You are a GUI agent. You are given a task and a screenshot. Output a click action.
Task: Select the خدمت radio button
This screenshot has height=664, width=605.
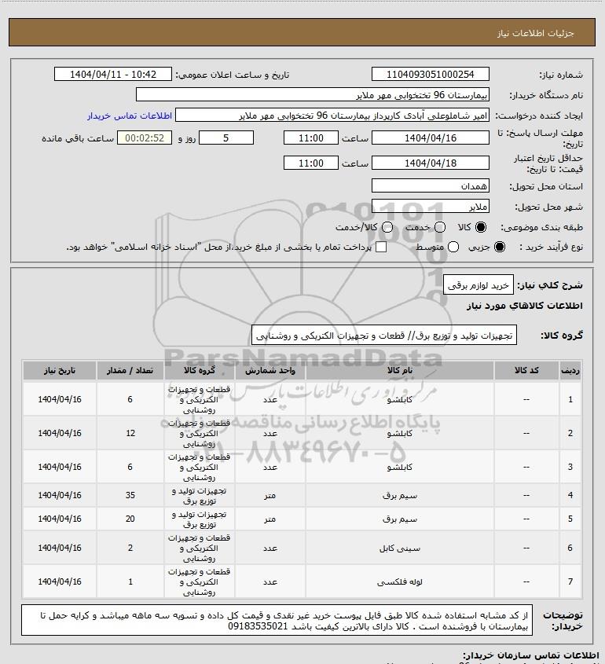(440, 227)
